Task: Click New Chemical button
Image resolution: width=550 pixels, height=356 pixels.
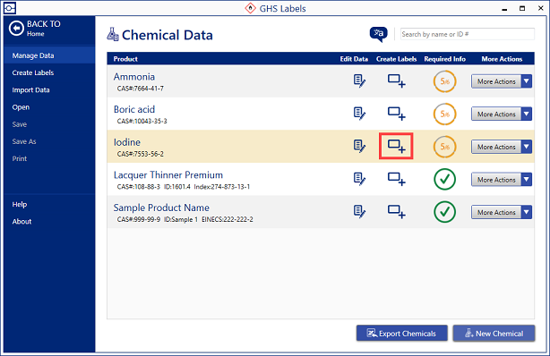Action: [x=494, y=334]
